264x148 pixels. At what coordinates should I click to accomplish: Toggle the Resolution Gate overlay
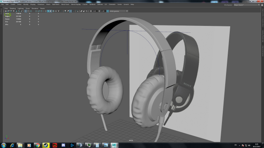[31, 11]
